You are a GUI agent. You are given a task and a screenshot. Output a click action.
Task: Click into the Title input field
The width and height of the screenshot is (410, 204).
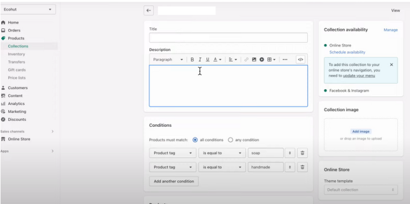pos(228,37)
